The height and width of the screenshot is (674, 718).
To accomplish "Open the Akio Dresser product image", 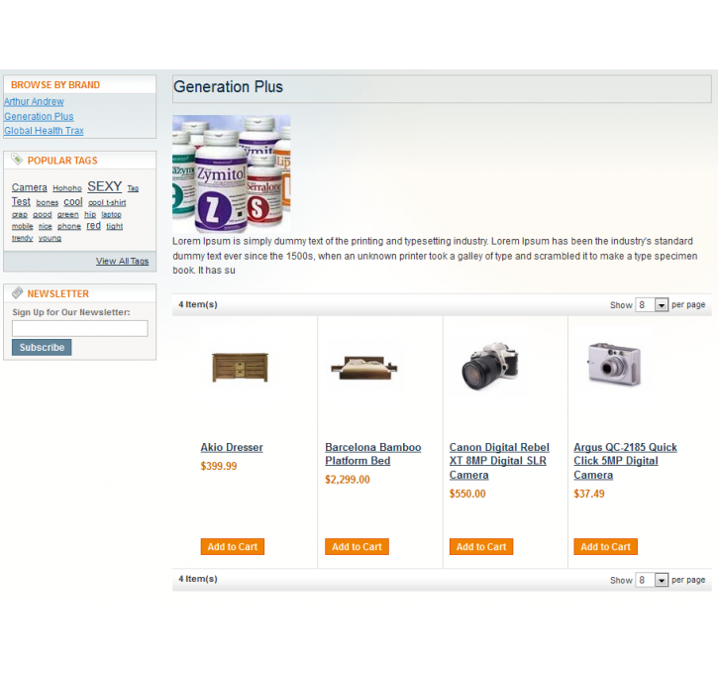I will tap(240, 367).
